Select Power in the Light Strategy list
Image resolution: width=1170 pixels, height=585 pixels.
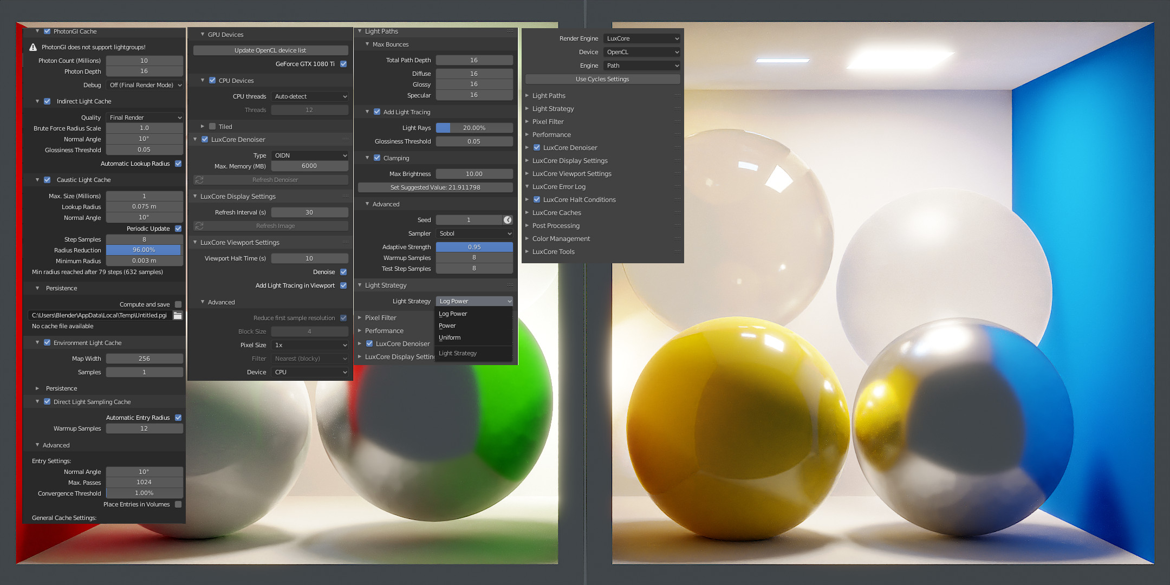[x=447, y=326]
